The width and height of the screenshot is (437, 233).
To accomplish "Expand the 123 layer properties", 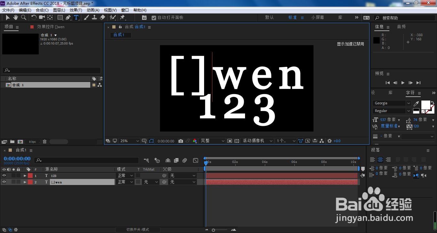I will 25,176.
